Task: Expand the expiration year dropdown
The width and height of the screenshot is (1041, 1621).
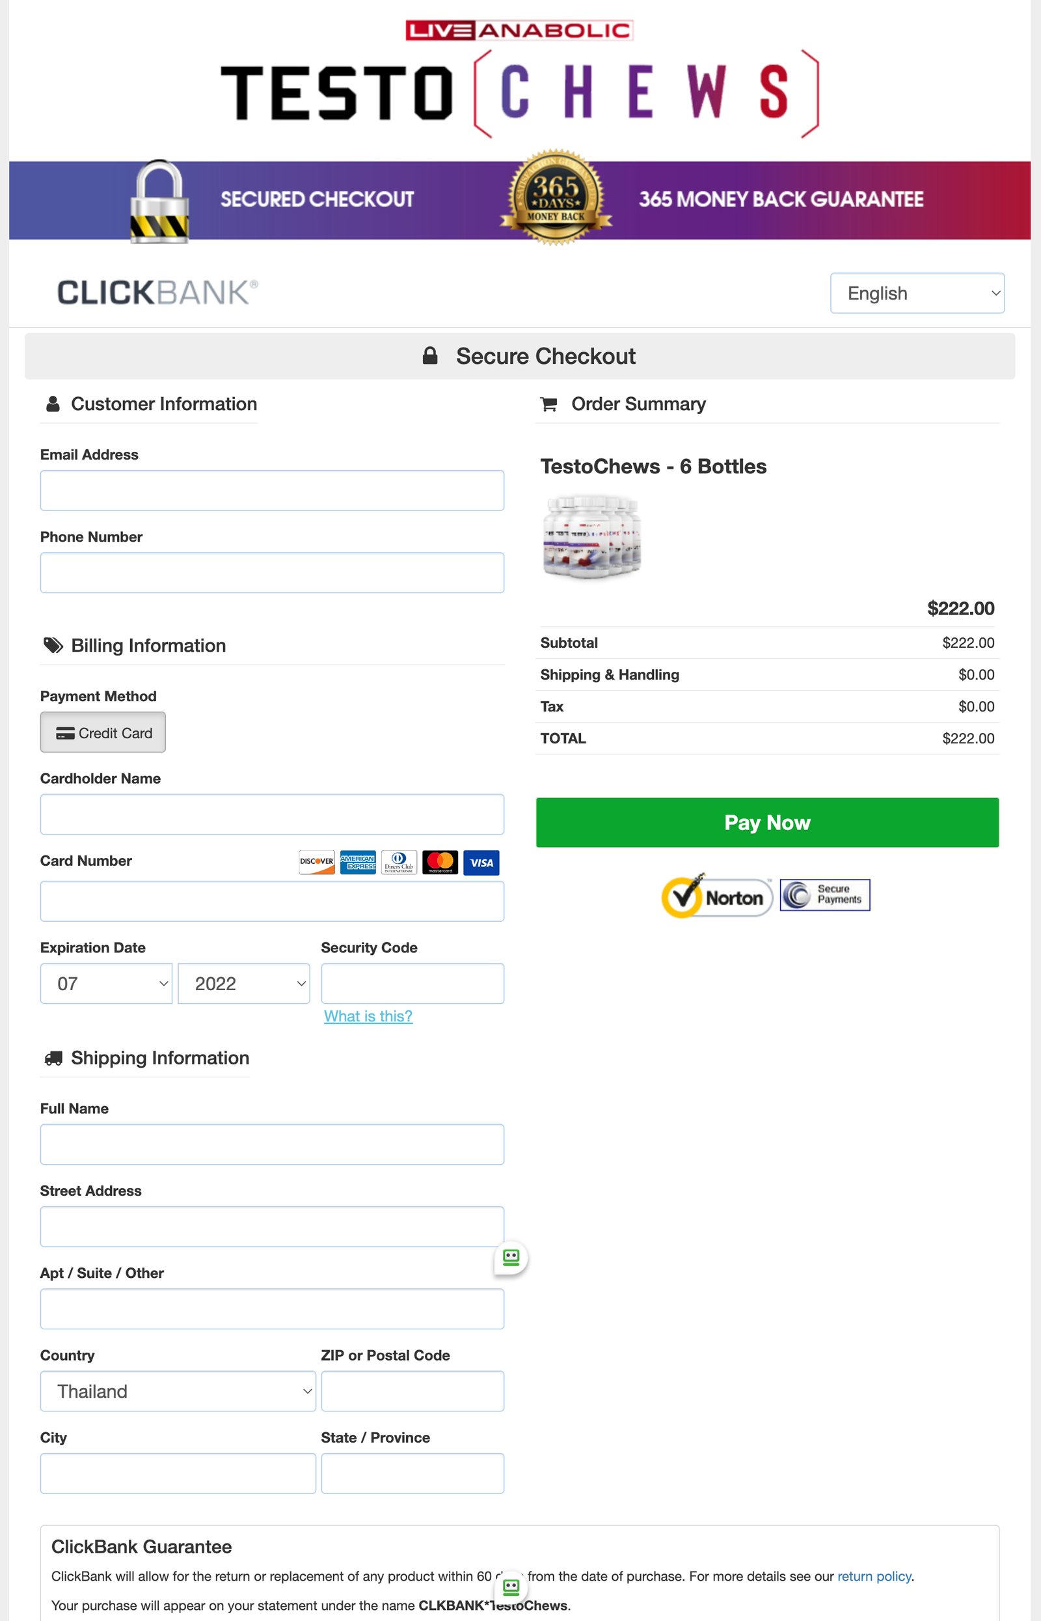Action: point(243,983)
